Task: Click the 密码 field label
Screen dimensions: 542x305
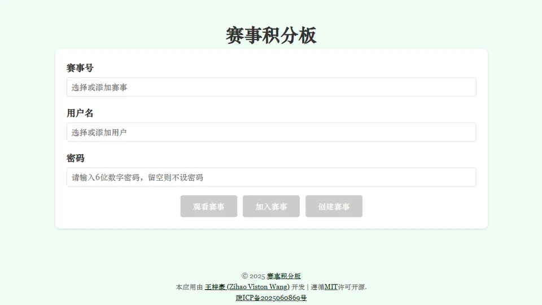Action: click(75, 158)
